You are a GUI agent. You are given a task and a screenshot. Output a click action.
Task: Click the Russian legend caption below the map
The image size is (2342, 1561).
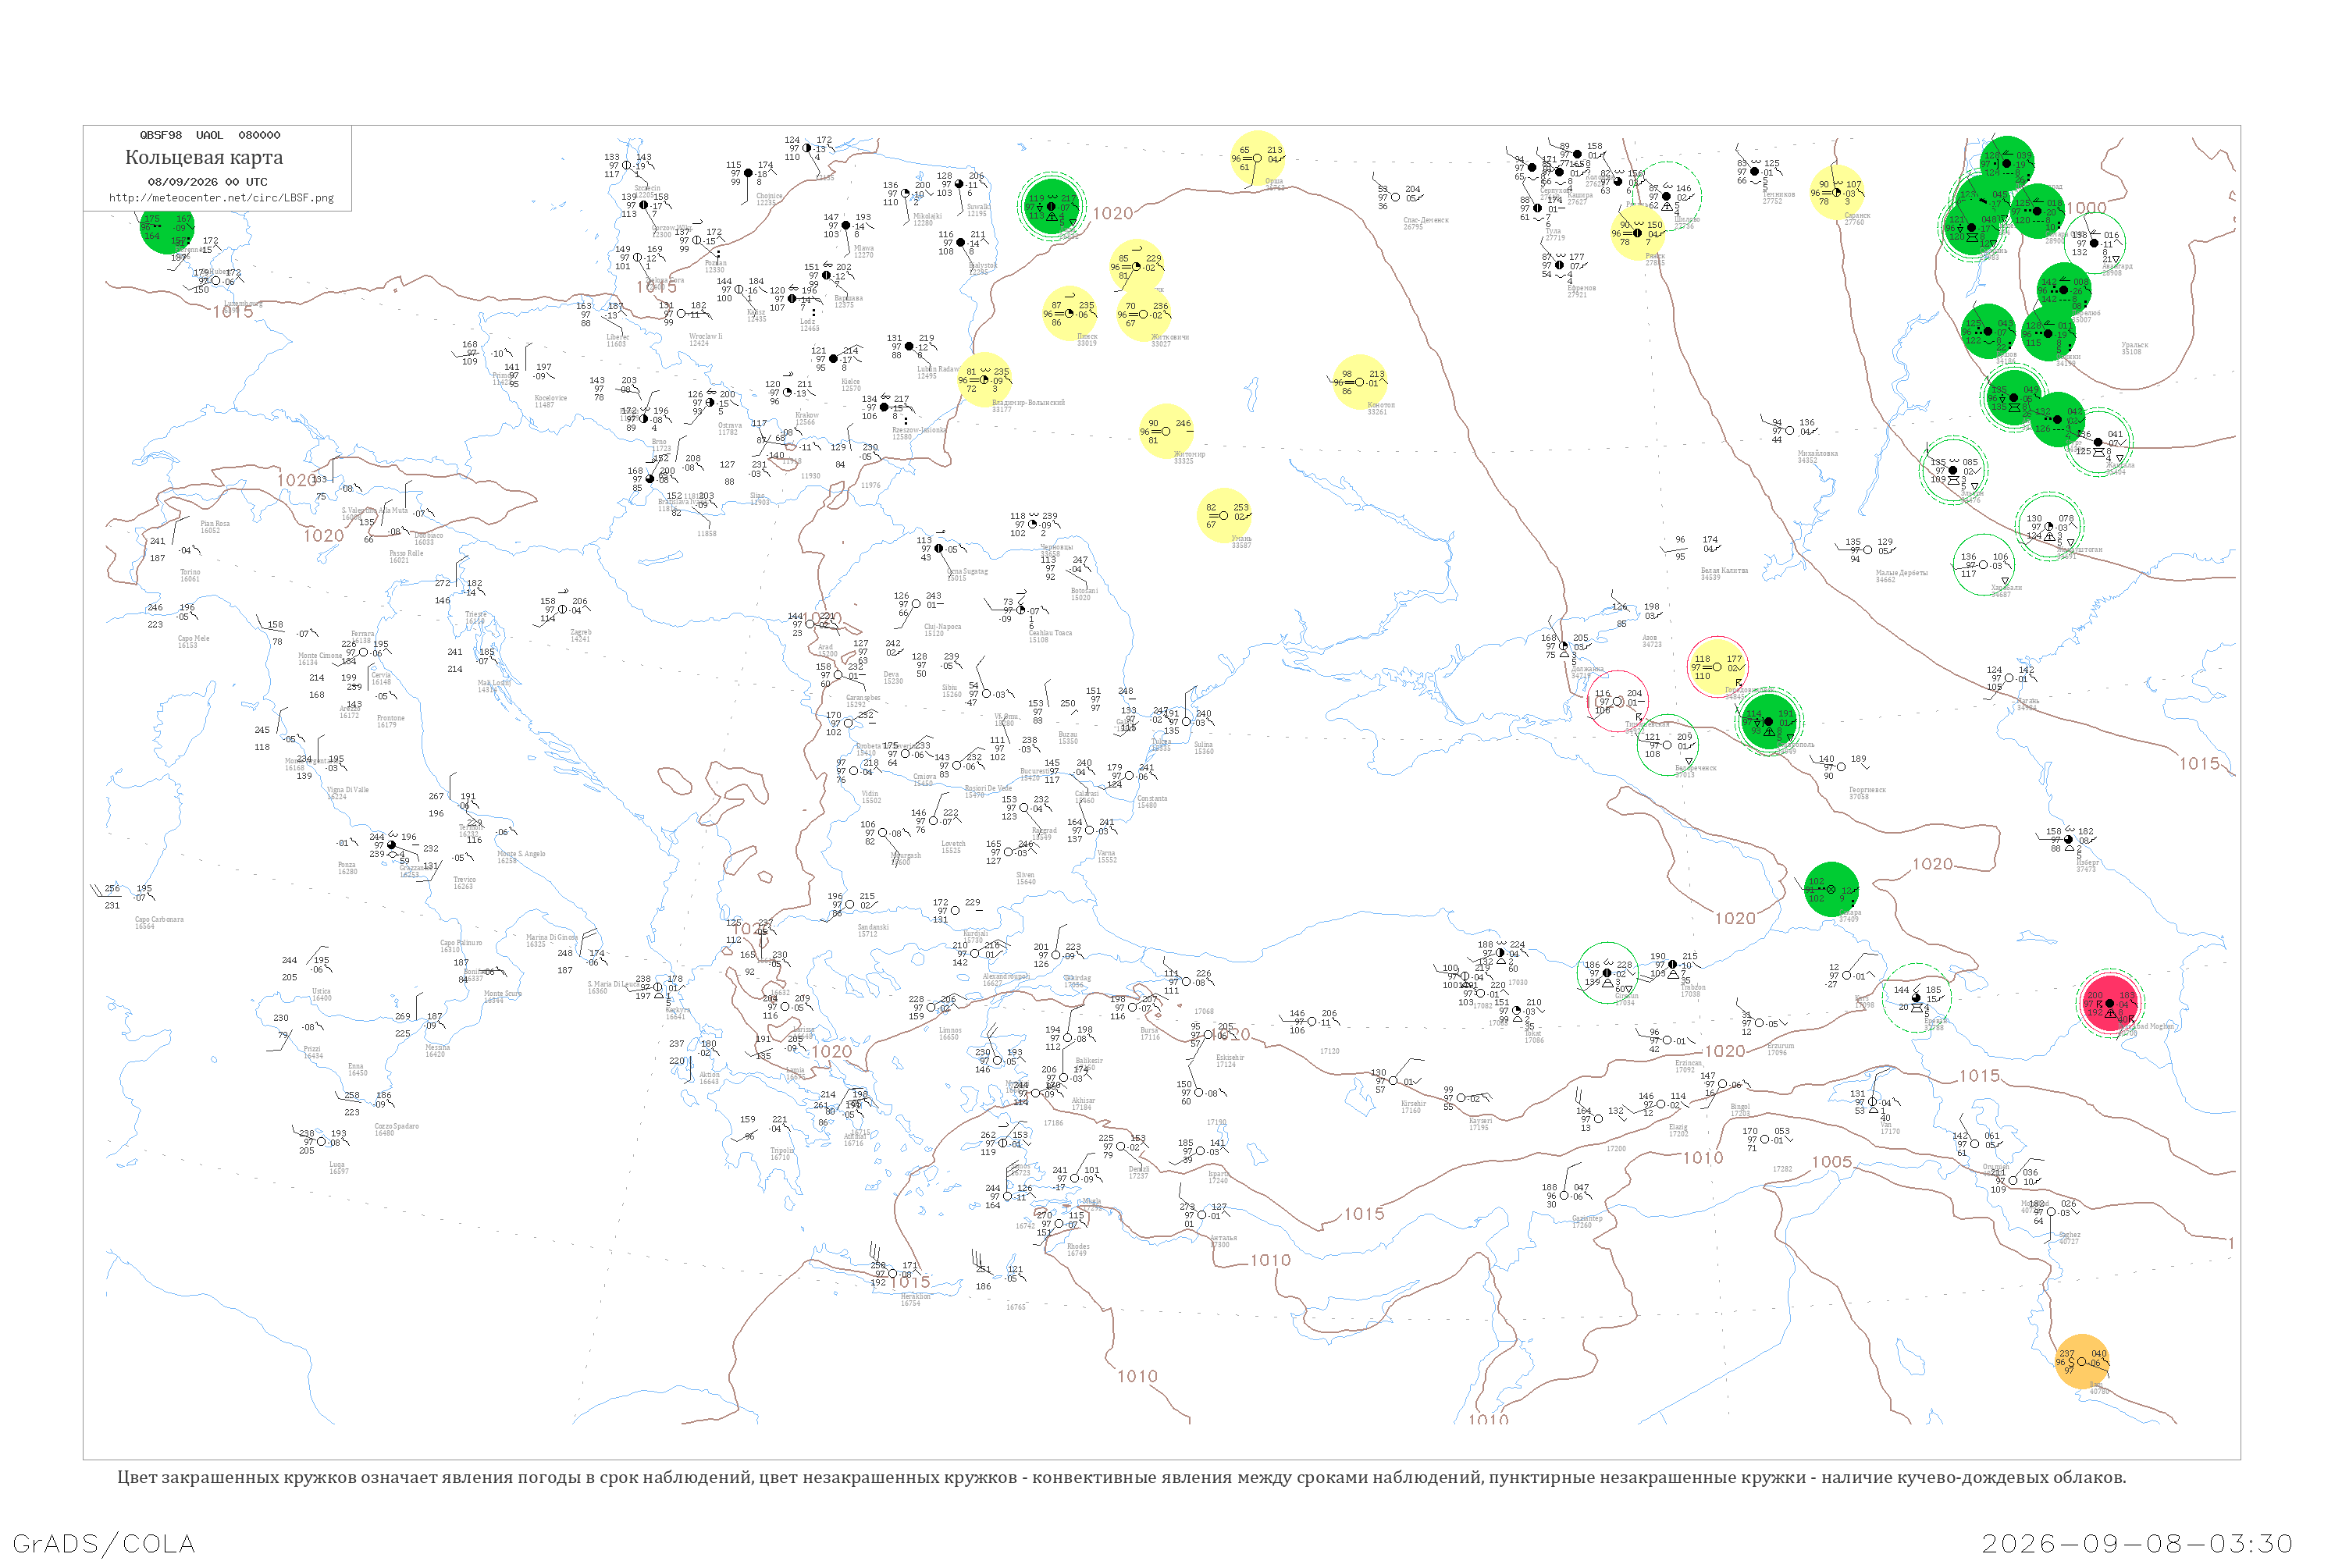tap(1121, 1477)
